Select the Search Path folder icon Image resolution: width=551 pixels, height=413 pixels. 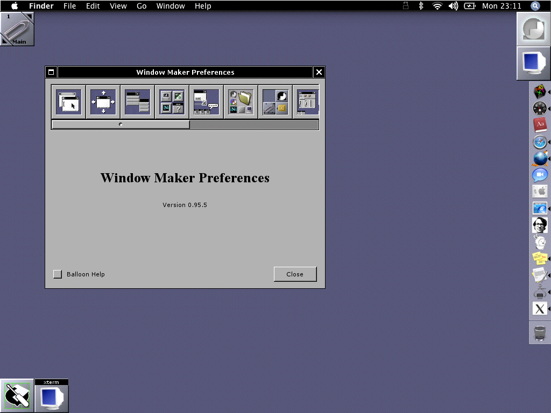click(x=241, y=102)
